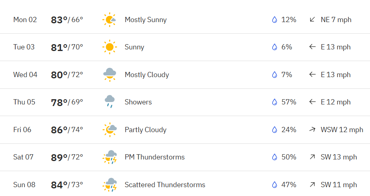Click the raindrop icon beside 57%
The image size is (370, 196).
pos(274,102)
